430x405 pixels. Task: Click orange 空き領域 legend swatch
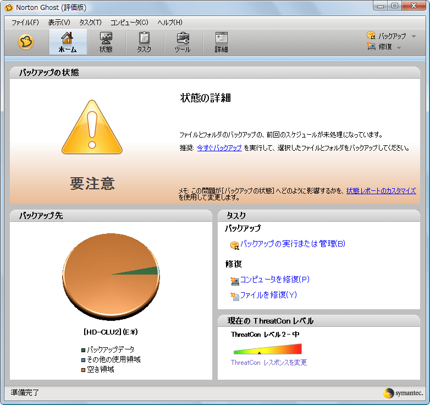point(84,370)
